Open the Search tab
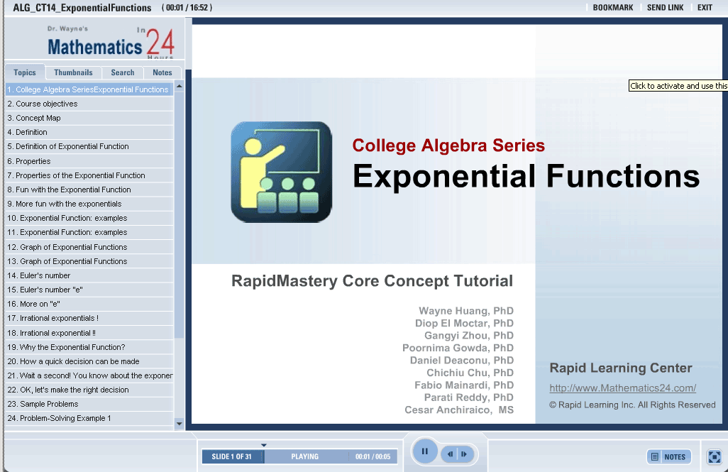Screen dimensions: 728x472 [x=122, y=72]
